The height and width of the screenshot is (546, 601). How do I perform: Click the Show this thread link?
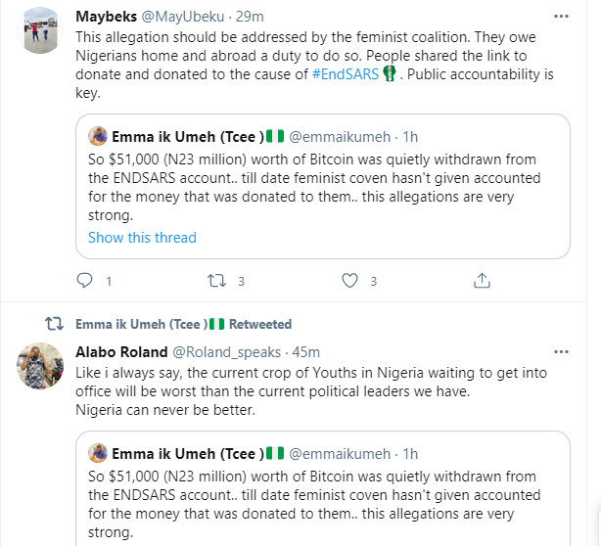[x=142, y=238]
